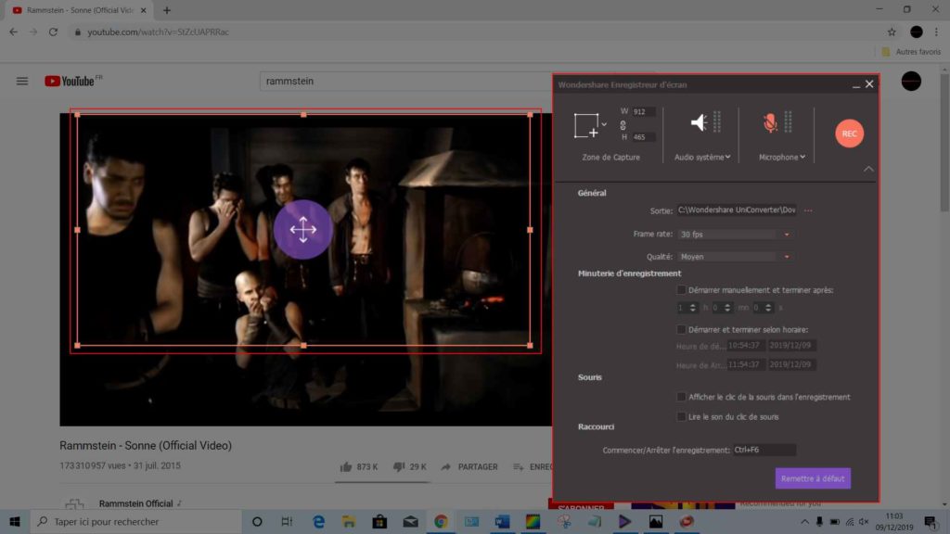This screenshot has width=950, height=534.
Task: Enable Afficher le clic de la souris
Action: point(681,397)
